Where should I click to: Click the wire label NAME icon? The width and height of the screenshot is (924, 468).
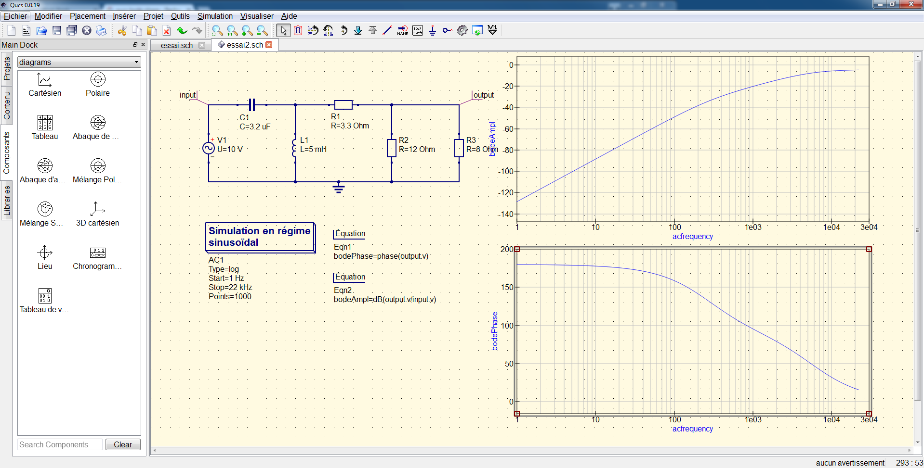pyautogui.click(x=403, y=30)
